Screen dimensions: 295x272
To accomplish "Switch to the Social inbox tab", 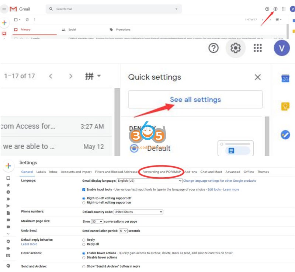I will click(69, 30).
